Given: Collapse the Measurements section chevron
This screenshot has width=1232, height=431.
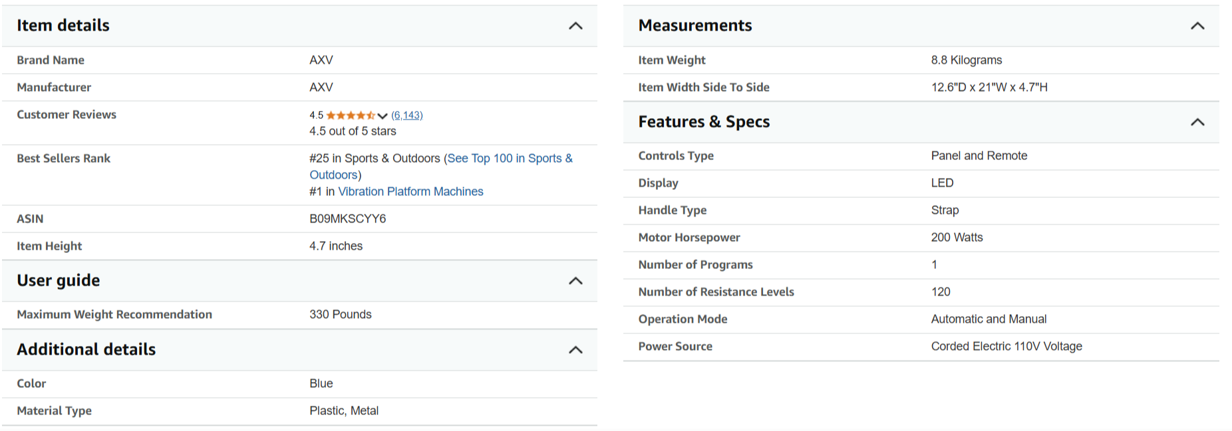Looking at the screenshot, I should click(1197, 26).
